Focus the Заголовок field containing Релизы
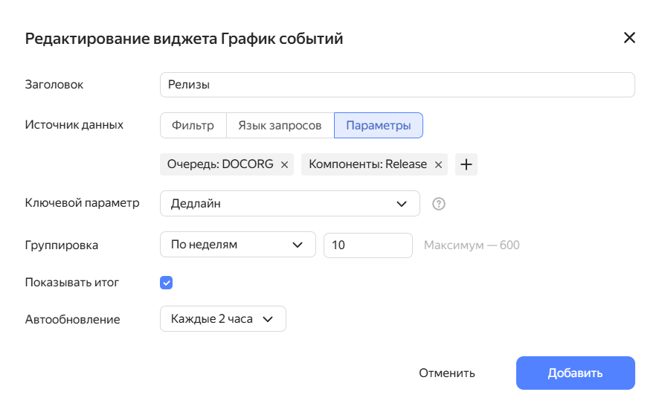Image resolution: width=662 pixels, height=418 pixels. pyautogui.click(x=397, y=85)
